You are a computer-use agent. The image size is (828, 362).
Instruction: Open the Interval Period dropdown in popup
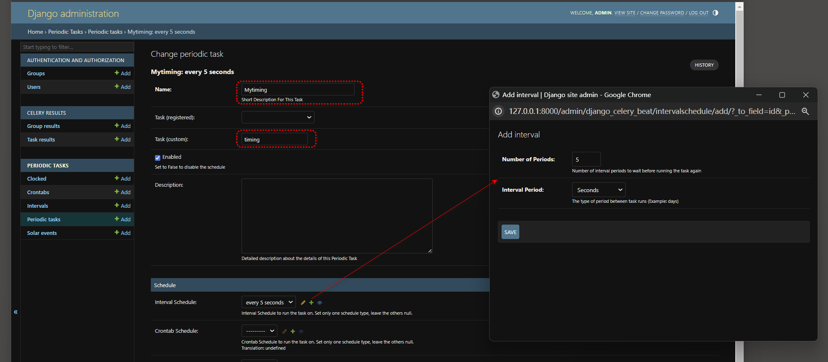click(x=598, y=190)
